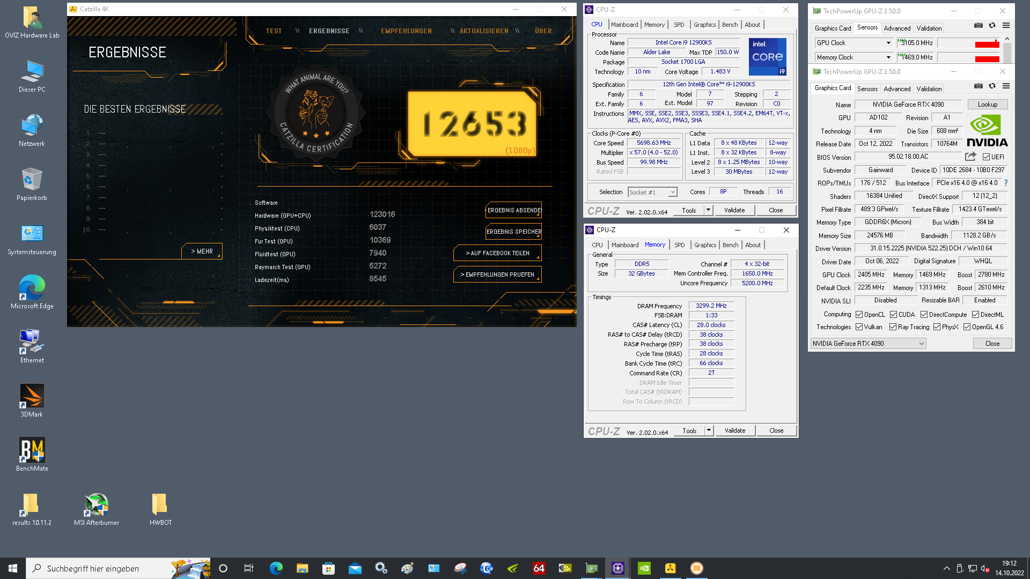Open OVIZ Hardware Lab desktop icon
The image size is (1030, 579).
[x=32, y=23]
